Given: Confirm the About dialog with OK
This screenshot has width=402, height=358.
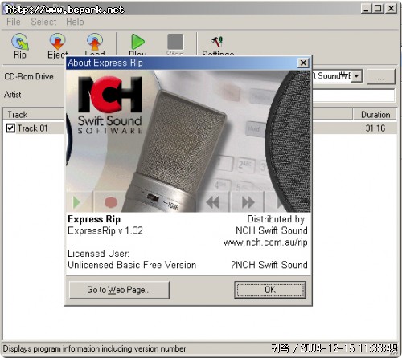Looking at the screenshot, I should [x=270, y=290].
